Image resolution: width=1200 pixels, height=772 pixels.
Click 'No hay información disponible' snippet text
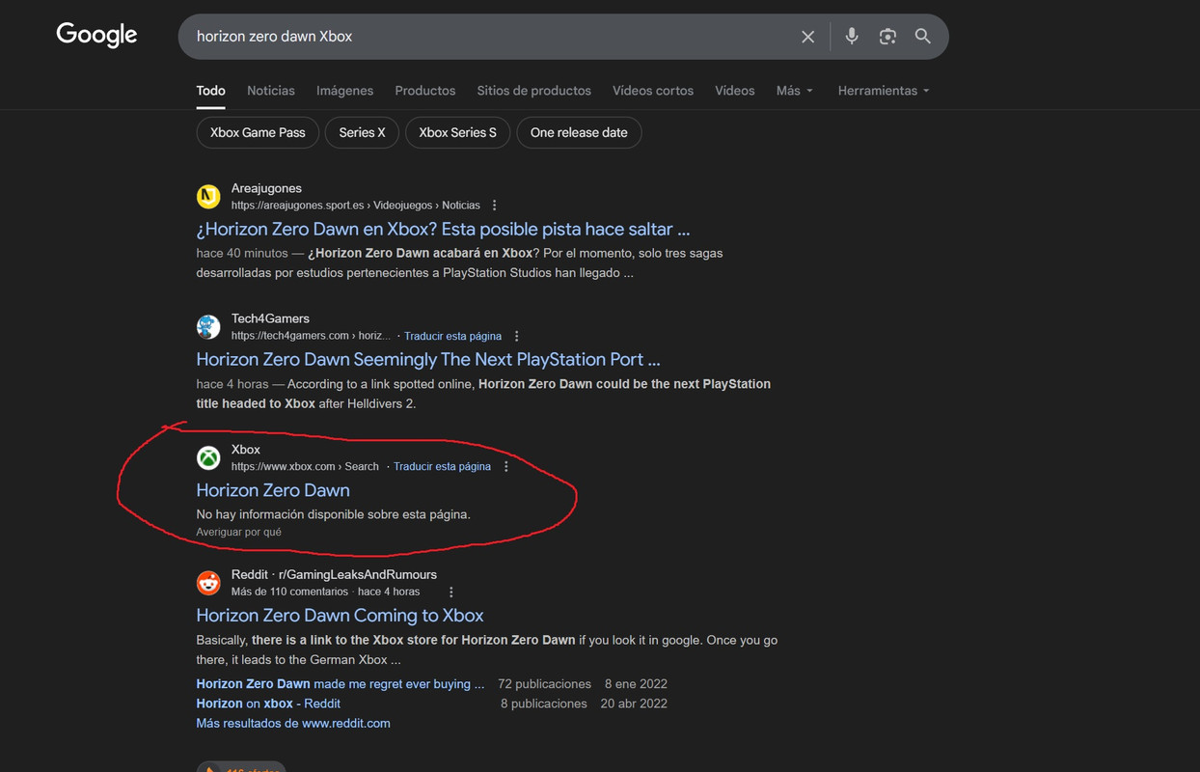pos(333,515)
